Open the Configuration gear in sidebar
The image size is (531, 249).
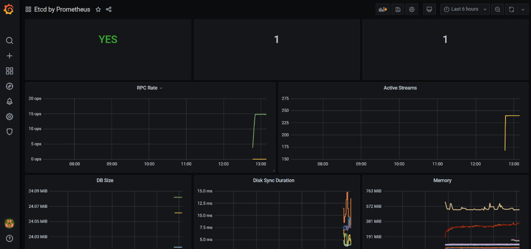tap(9, 117)
